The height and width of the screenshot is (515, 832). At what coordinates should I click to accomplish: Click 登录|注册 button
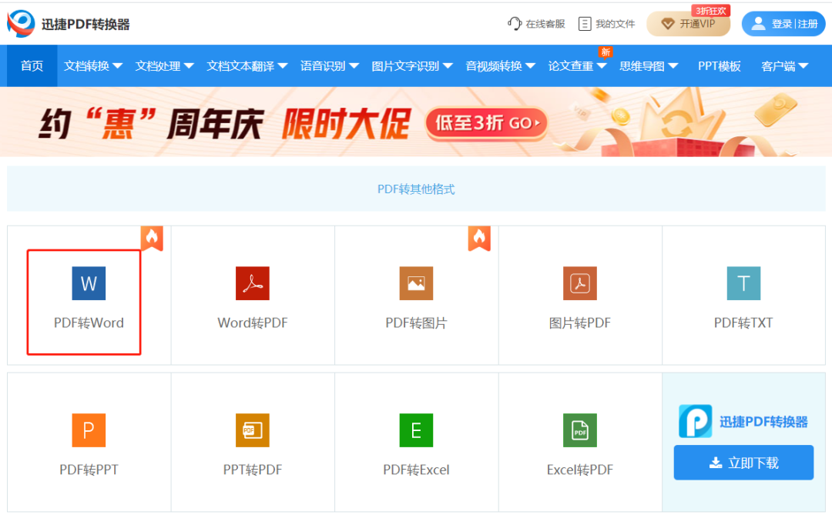point(783,23)
